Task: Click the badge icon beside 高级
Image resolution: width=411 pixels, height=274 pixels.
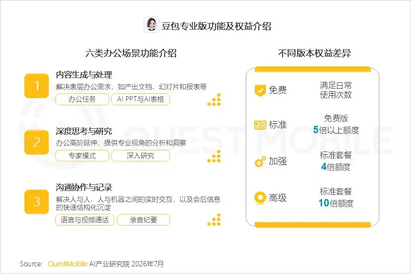Action: pyautogui.click(x=260, y=198)
